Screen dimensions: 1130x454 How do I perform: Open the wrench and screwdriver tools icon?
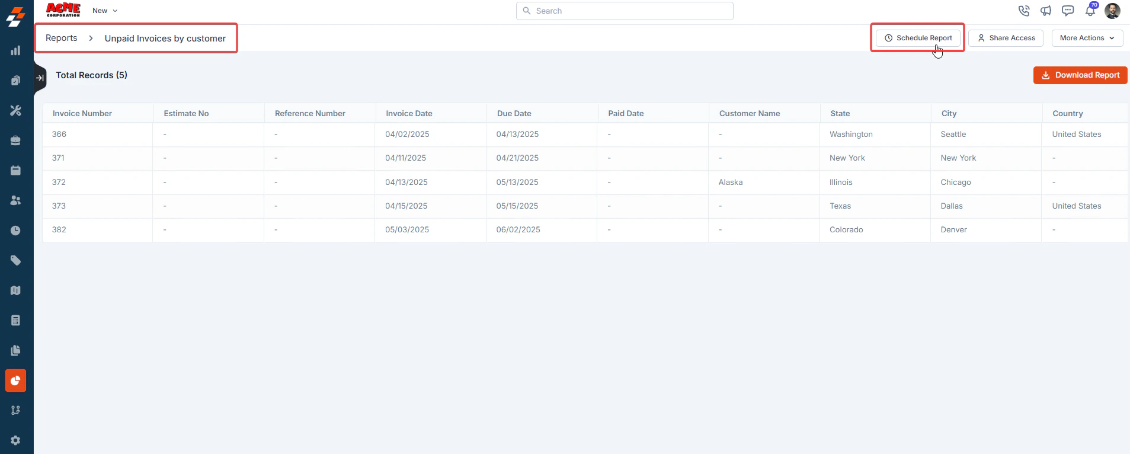(x=15, y=110)
